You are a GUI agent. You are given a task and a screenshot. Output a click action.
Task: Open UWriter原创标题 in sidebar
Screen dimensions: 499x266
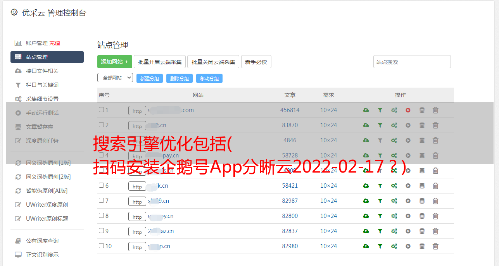tap(47, 219)
